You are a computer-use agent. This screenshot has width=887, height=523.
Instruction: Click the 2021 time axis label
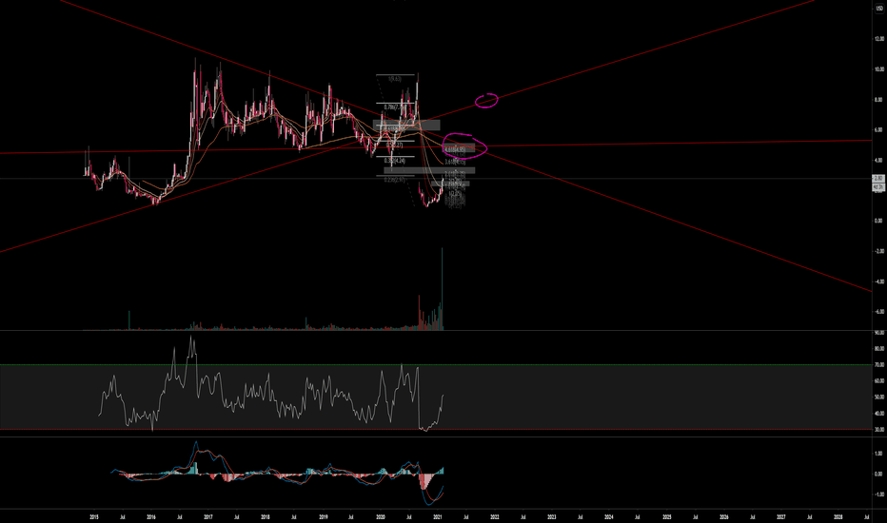pyautogui.click(x=437, y=516)
